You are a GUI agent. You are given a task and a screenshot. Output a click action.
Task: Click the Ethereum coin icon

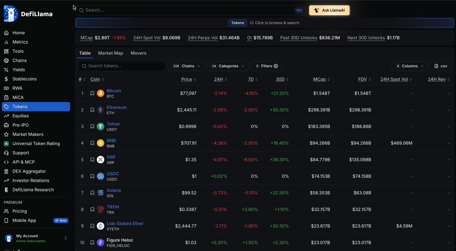pos(100,110)
